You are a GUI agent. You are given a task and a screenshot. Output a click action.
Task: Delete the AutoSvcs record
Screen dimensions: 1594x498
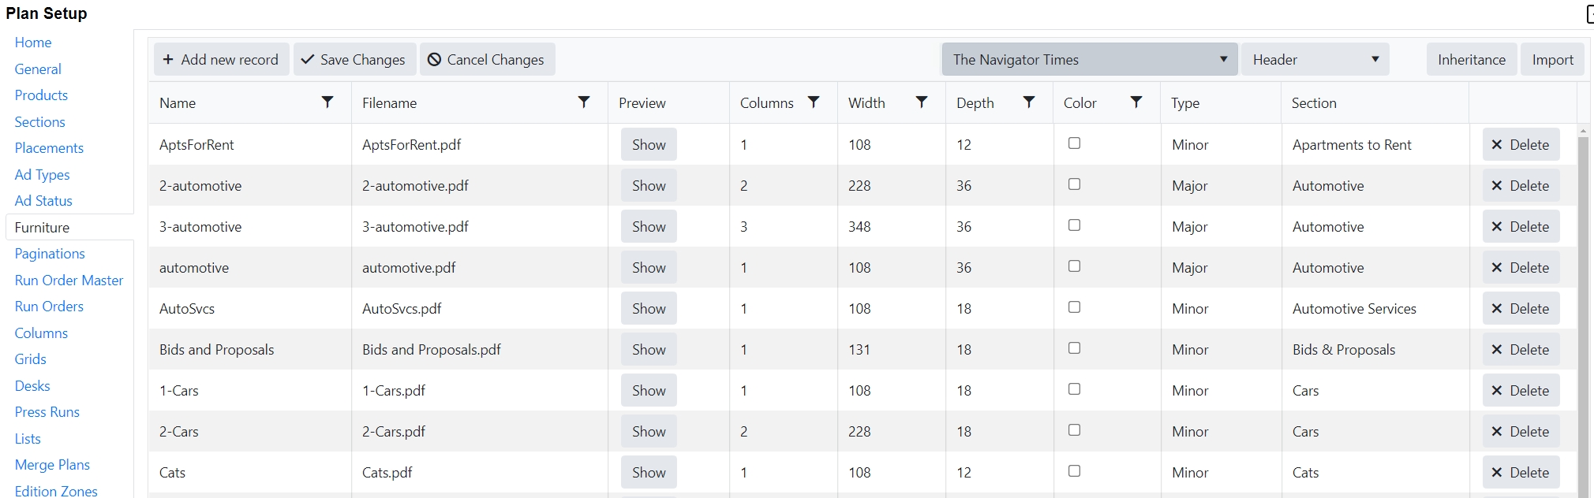1521,309
